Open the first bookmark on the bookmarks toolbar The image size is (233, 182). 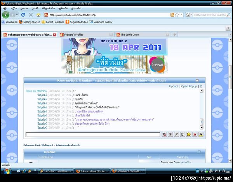click(x=9, y=22)
